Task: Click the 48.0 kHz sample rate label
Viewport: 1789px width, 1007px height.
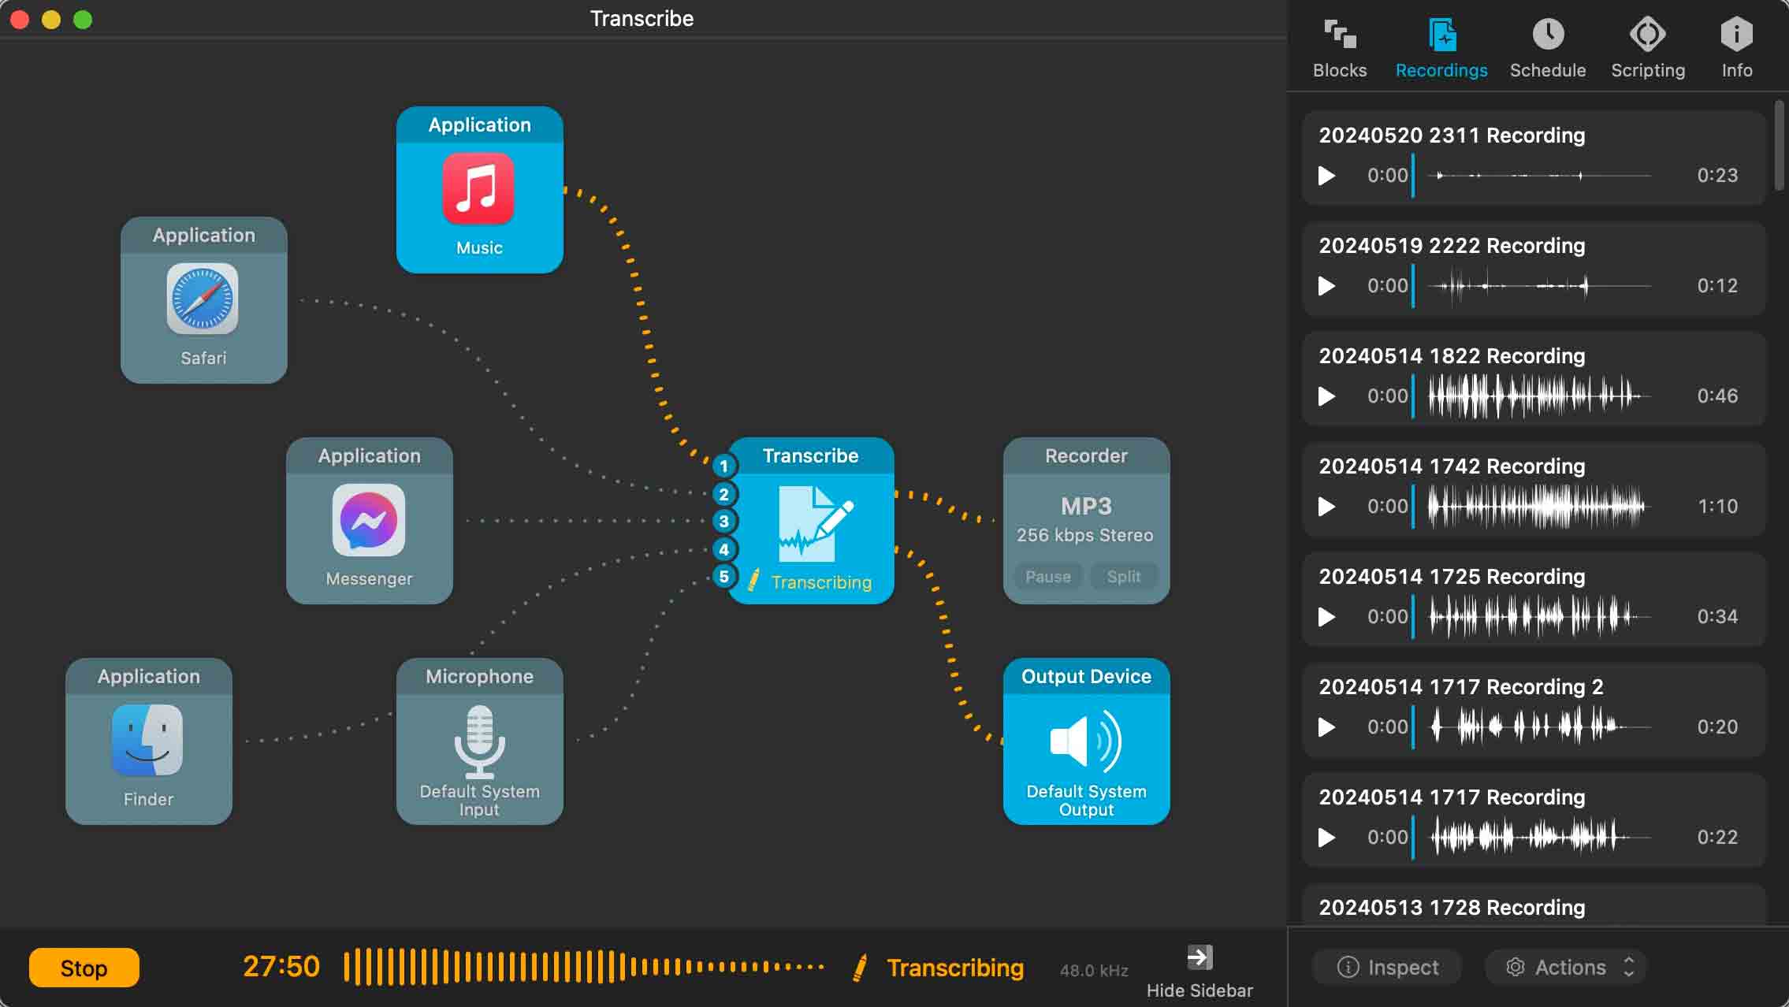Action: 1094,971
